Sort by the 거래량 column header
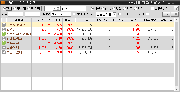This screenshot has width=180, height=92. (x=84, y=20)
